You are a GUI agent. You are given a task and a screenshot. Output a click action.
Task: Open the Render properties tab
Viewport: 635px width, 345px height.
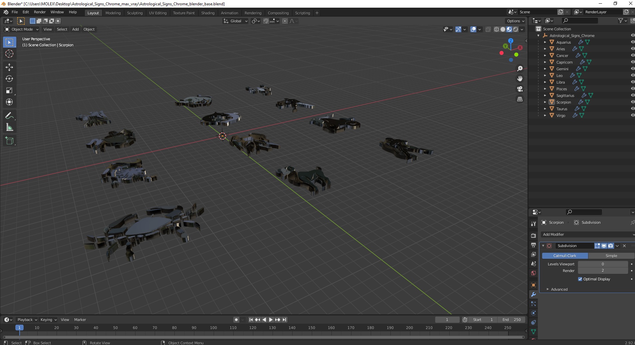pos(533,235)
